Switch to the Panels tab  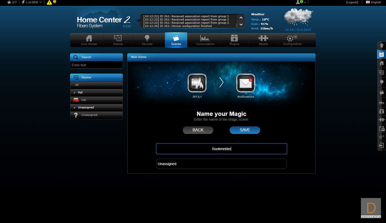[263, 40]
